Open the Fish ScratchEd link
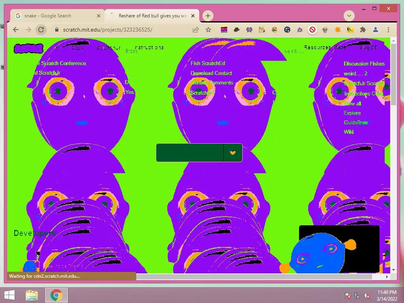Screen dimensions: 404x303 [x=208, y=64]
